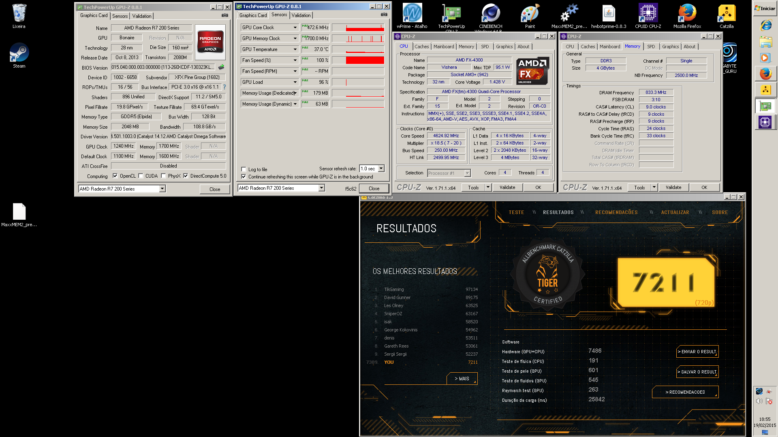The image size is (778, 437).
Task: Toggle the DirectCompute 5.0 checkbox
Action: [x=186, y=176]
